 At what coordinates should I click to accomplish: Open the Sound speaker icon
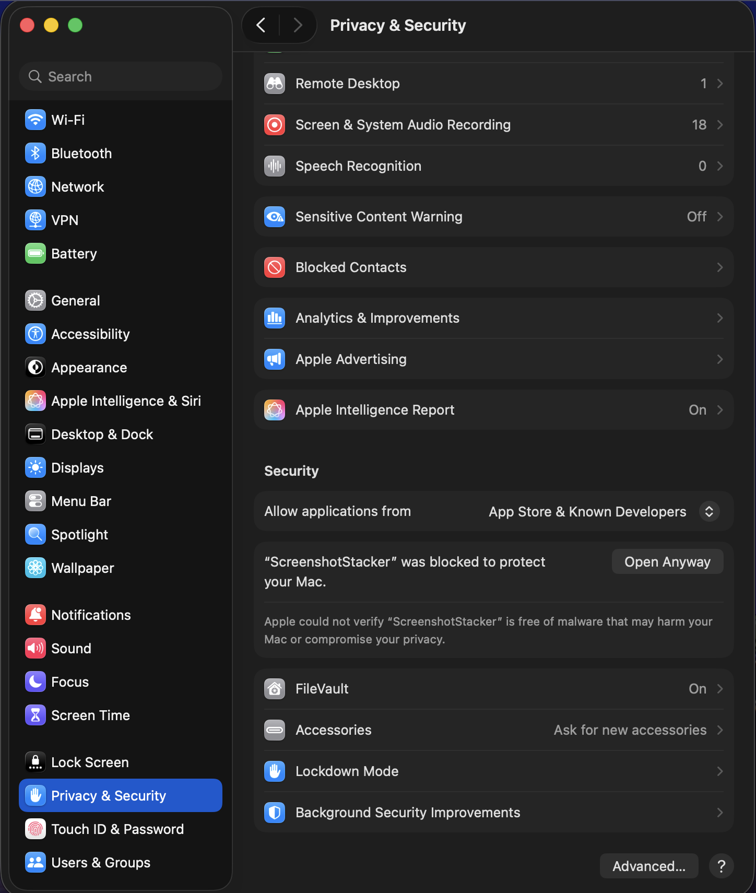(36, 649)
